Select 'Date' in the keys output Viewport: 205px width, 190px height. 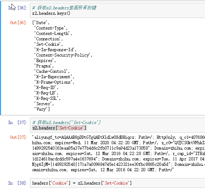[41, 23]
